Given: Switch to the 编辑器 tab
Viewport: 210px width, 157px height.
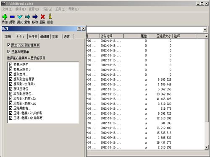Looking at the screenshot, I should pos(45,37).
